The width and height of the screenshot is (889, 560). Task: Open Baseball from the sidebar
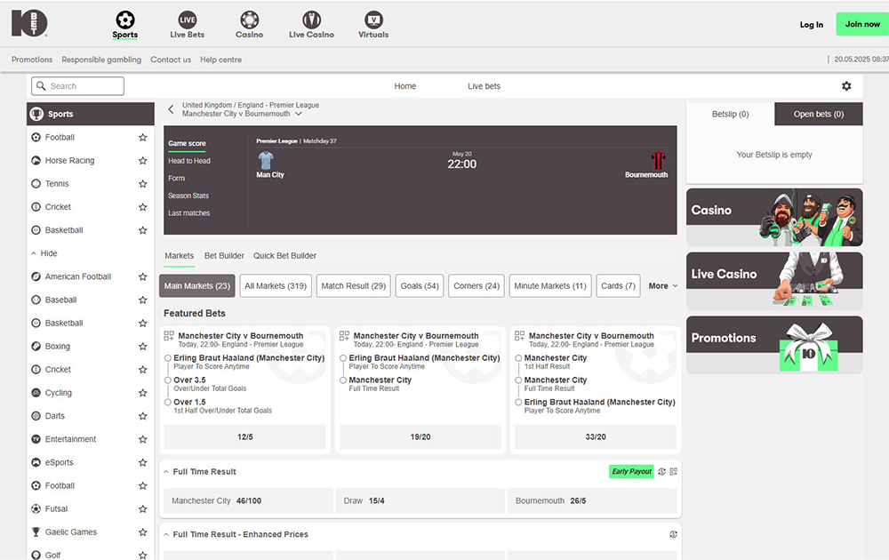point(60,300)
